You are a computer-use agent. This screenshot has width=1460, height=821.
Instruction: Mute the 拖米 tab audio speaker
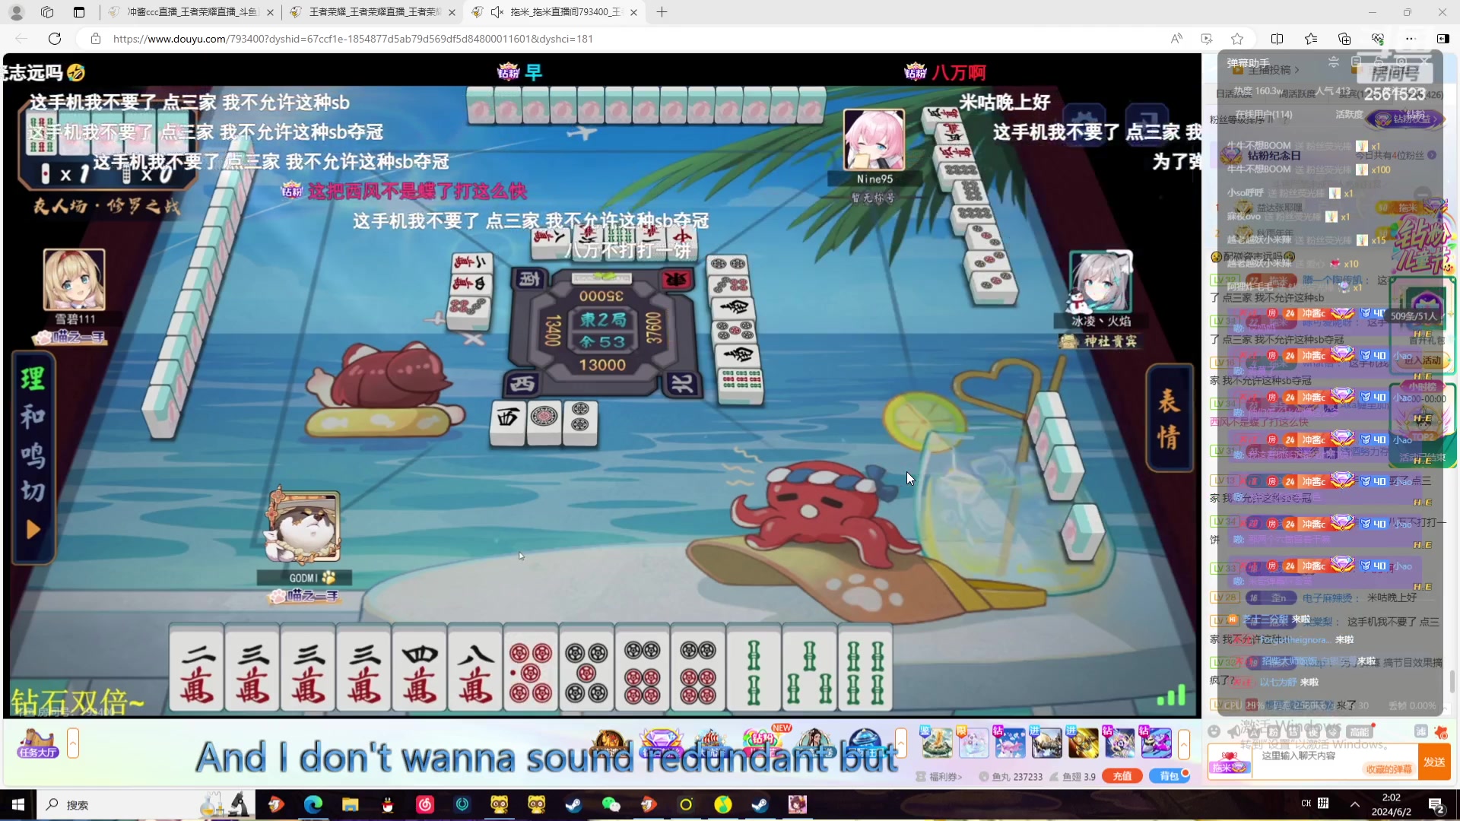click(497, 12)
